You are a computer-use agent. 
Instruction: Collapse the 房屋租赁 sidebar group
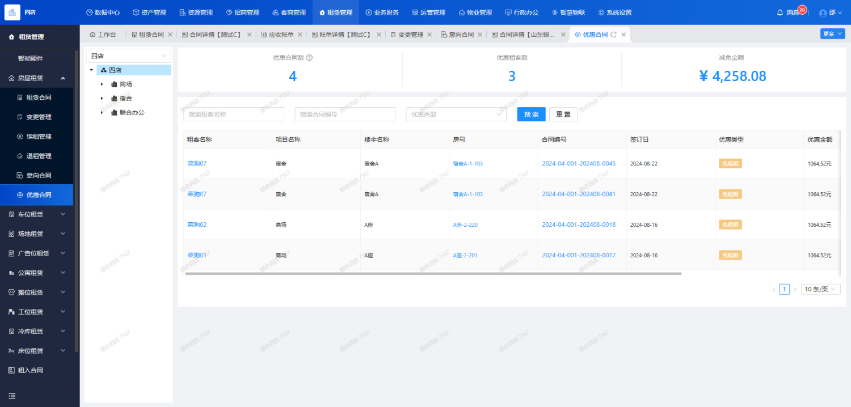click(x=63, y=78)
